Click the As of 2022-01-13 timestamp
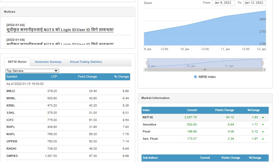 (25, 84)
